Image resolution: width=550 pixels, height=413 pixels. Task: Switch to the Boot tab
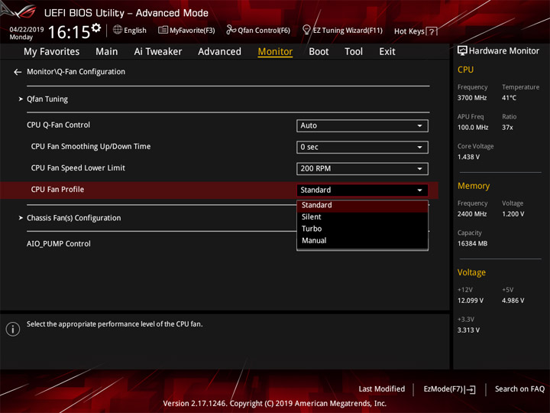319,52
